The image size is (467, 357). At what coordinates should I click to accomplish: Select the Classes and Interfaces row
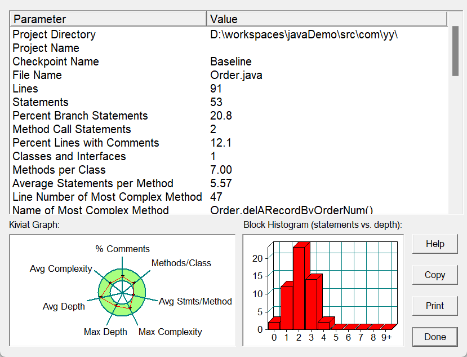(69, 156)
